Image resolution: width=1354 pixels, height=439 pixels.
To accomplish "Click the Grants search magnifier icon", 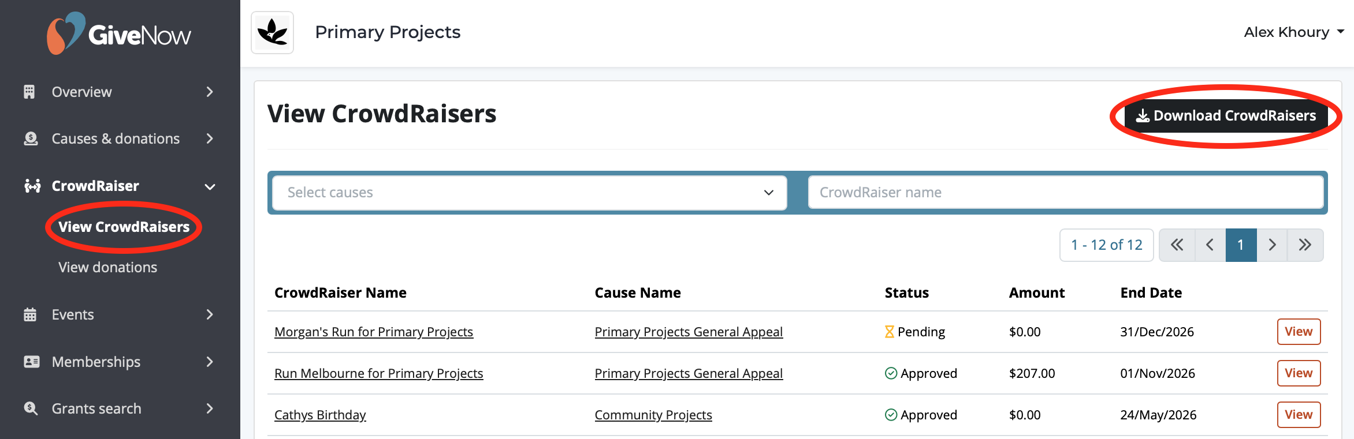I will 31,408.
